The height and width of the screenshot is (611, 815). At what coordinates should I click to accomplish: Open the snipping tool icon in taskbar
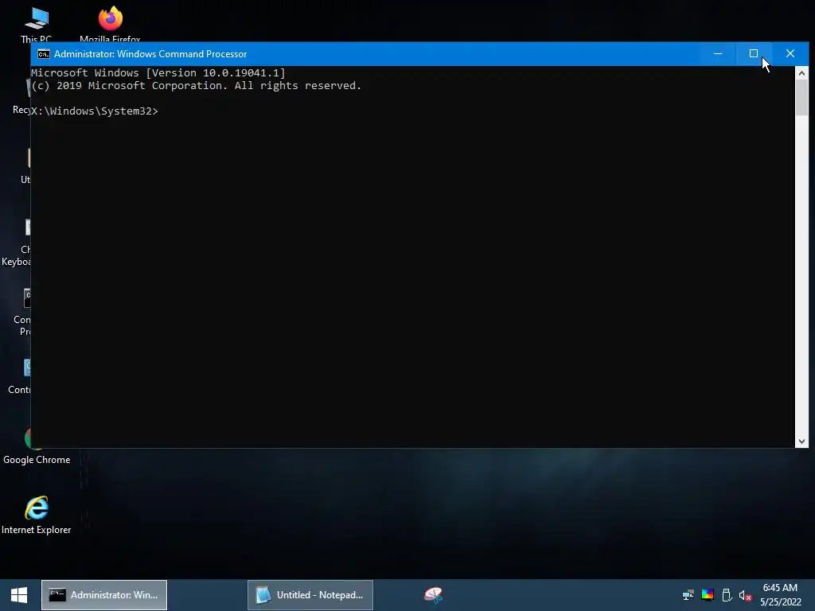433,595
